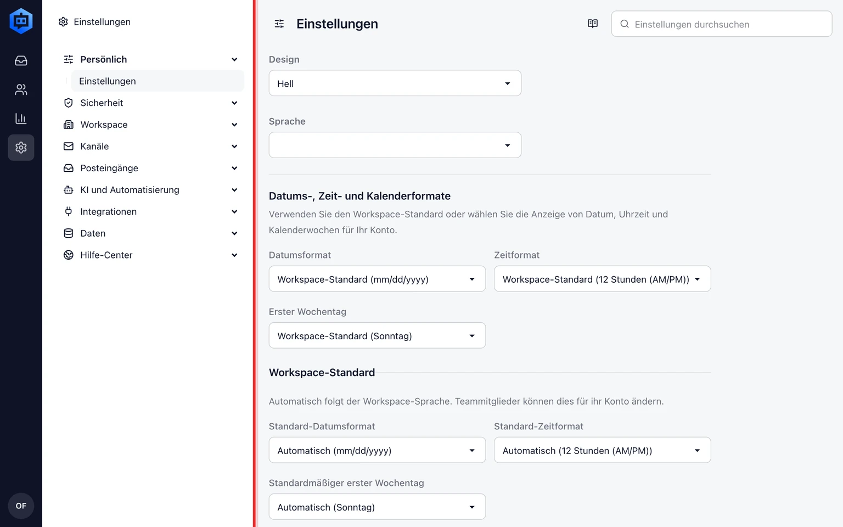Open the Zeitformat dropdown
This screenshot has height=527, width=843.
click(x=602, y=279)
